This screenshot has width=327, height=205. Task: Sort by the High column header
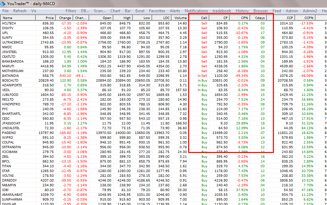pyautogui.click(x=123, y=18)
